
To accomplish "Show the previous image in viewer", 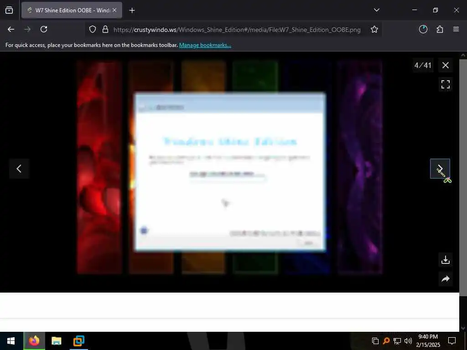I will point(19,169).
